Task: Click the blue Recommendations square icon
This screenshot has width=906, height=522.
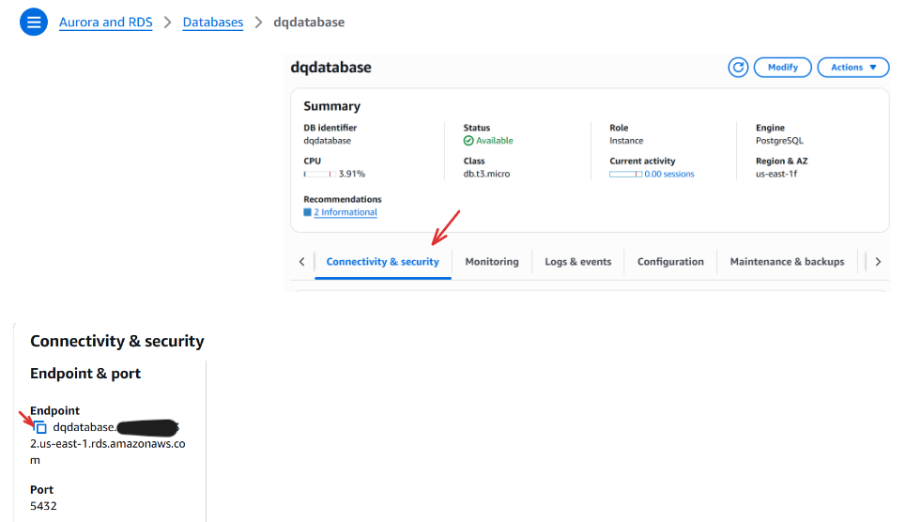Action: tap(307, 212)
